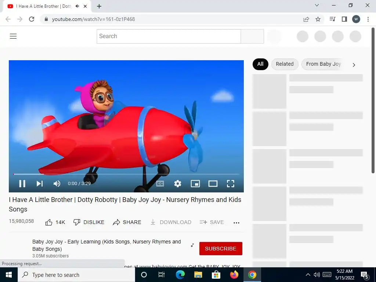This screenshot has width=376, height=282.
Task: Subscribe to Baby Joy Joy channel
Action: (x=221, y=249)
